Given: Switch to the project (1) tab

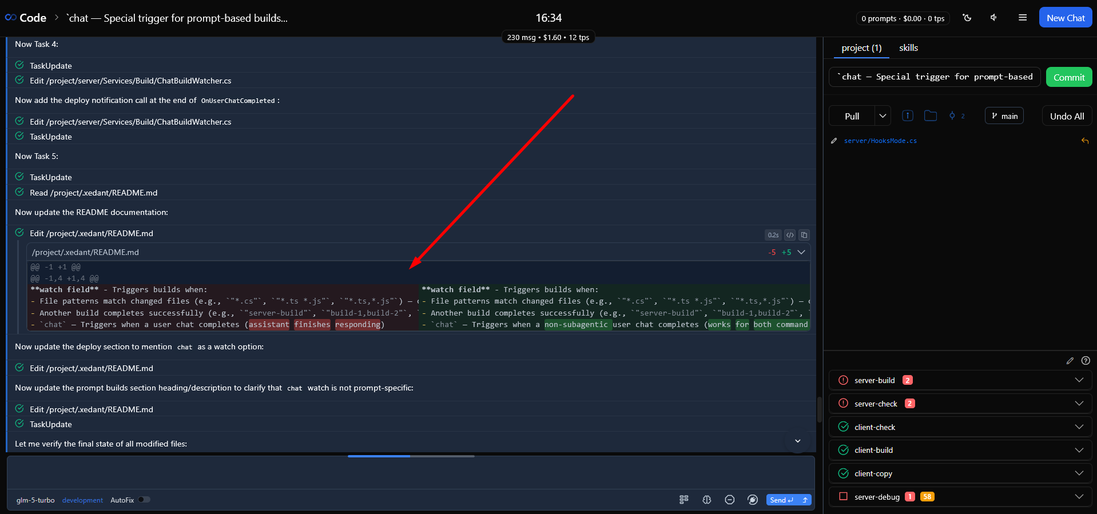Looking at the screenshot, I should coord(861,48).
